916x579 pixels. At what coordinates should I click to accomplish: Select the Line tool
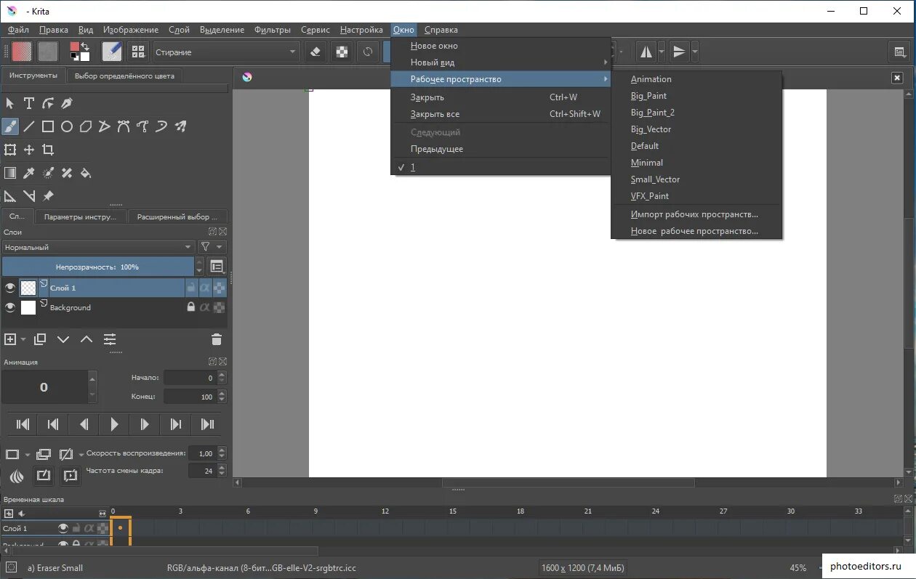[29, 126]
